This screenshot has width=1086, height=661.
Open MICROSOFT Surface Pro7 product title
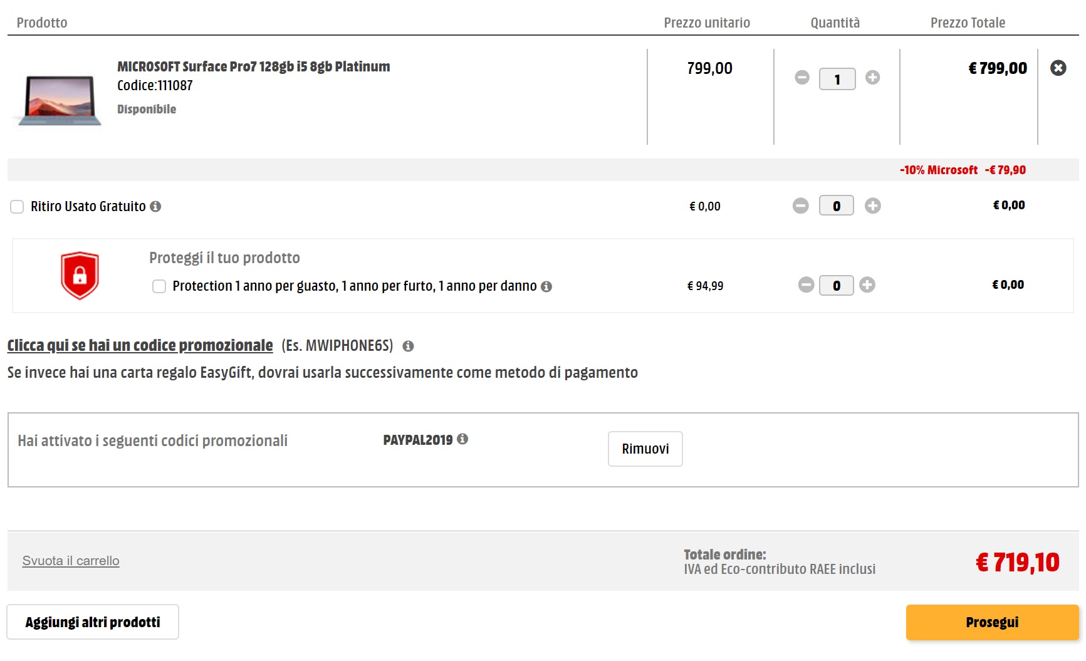[x=253, y=66]
